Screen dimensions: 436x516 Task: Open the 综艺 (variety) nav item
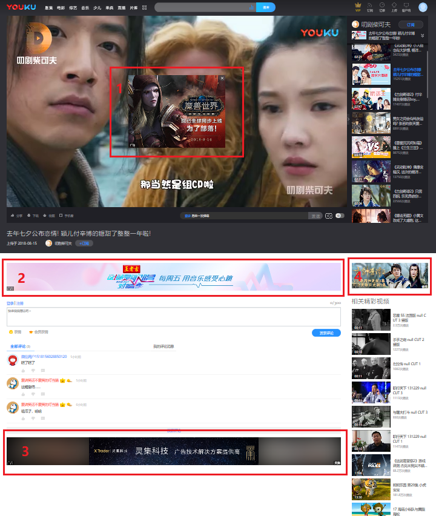[x=73, y=8]
